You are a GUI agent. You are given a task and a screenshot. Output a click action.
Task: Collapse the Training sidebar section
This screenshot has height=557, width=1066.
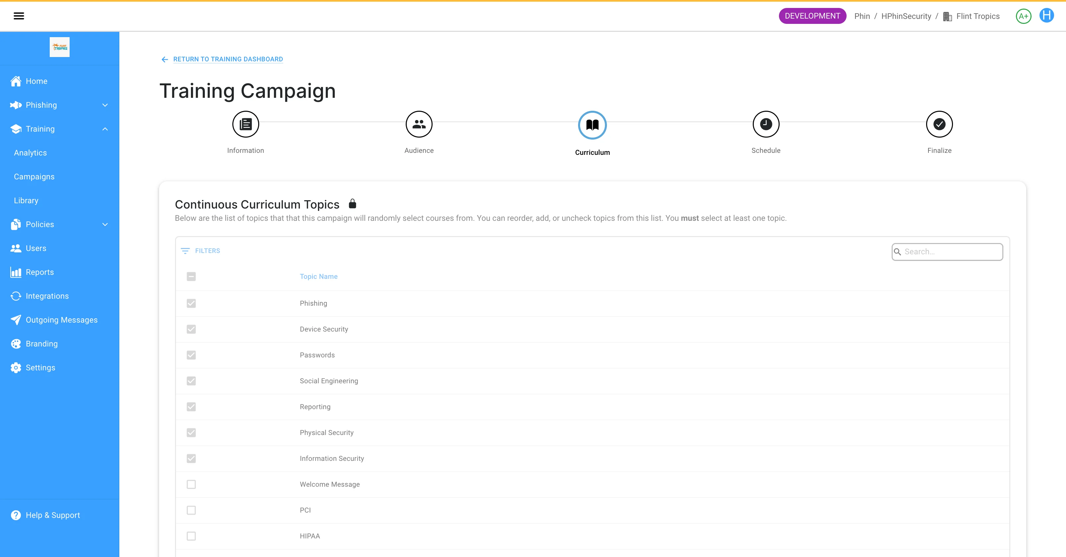click(x=105, y=129)
